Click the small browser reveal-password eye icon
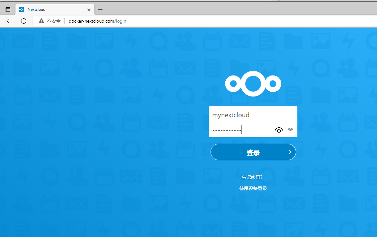The height and width of the screenshot is (237, 377). point(290,129)
